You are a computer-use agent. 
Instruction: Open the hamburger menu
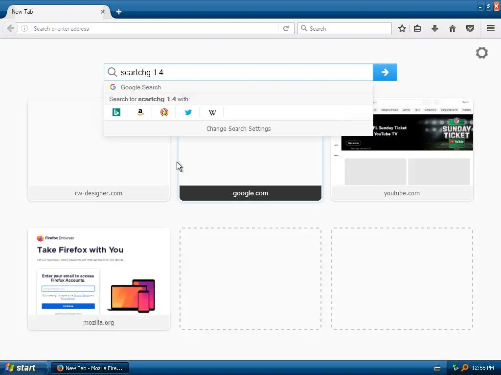pyautogui.click(x=491, y=28)
